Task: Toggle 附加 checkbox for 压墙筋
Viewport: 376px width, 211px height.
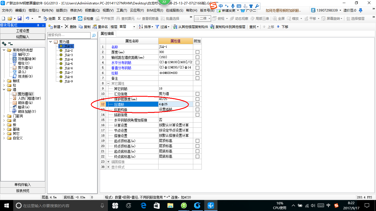Action: [x=197, y=104]
